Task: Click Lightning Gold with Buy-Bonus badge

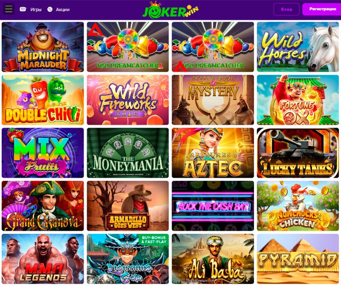Action: click(x=128, y=259)
